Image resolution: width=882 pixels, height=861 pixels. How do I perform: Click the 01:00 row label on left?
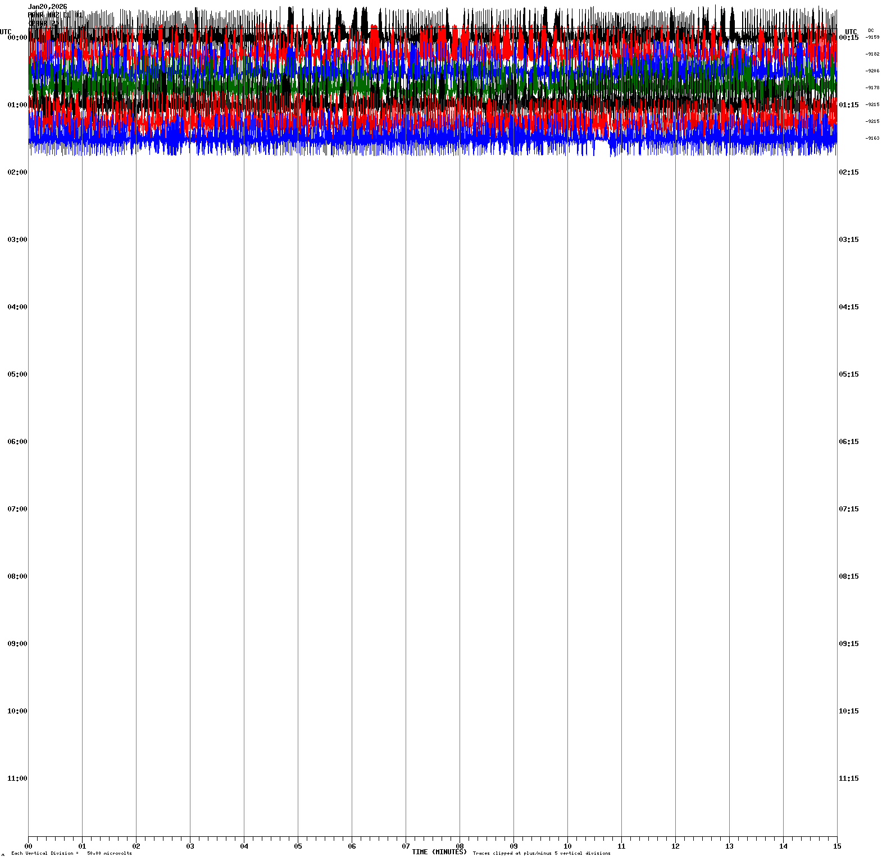pyautogui.click(x=17, y=105)
